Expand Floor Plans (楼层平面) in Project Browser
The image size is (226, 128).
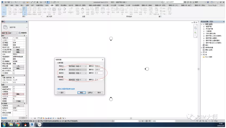[x=204, y=27]
